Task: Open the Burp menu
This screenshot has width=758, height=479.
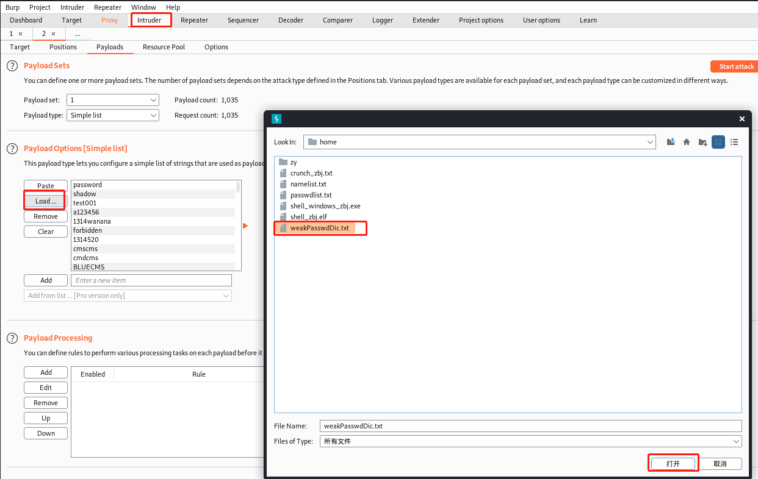Action: (13, 7)
